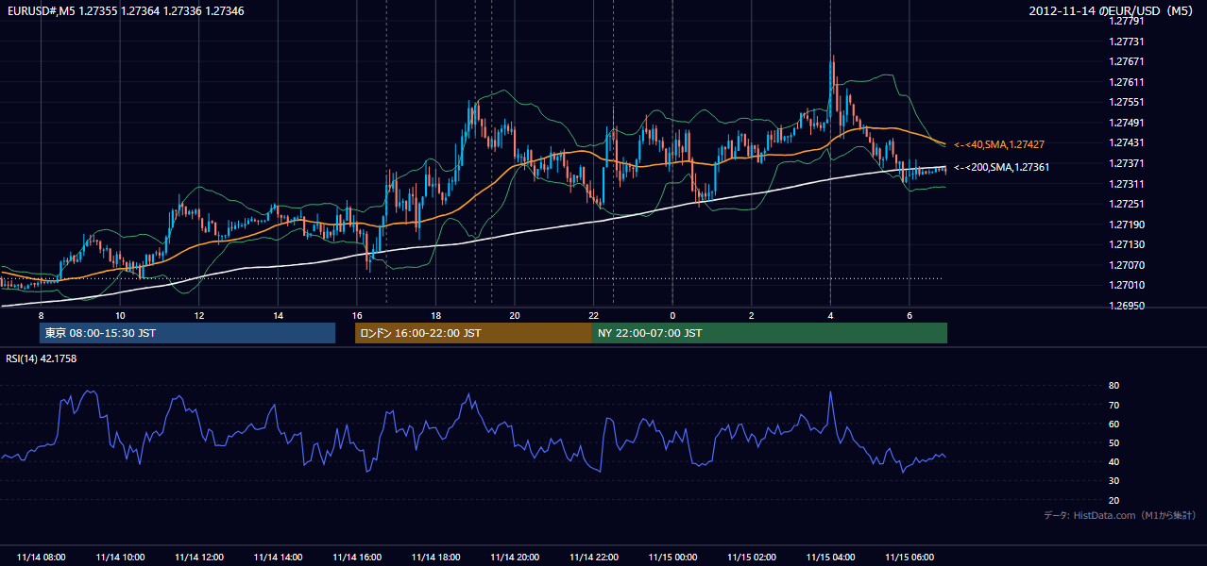Click RSI scale value 70
Screen dimensions: 1207x566
pos(1113,405)
